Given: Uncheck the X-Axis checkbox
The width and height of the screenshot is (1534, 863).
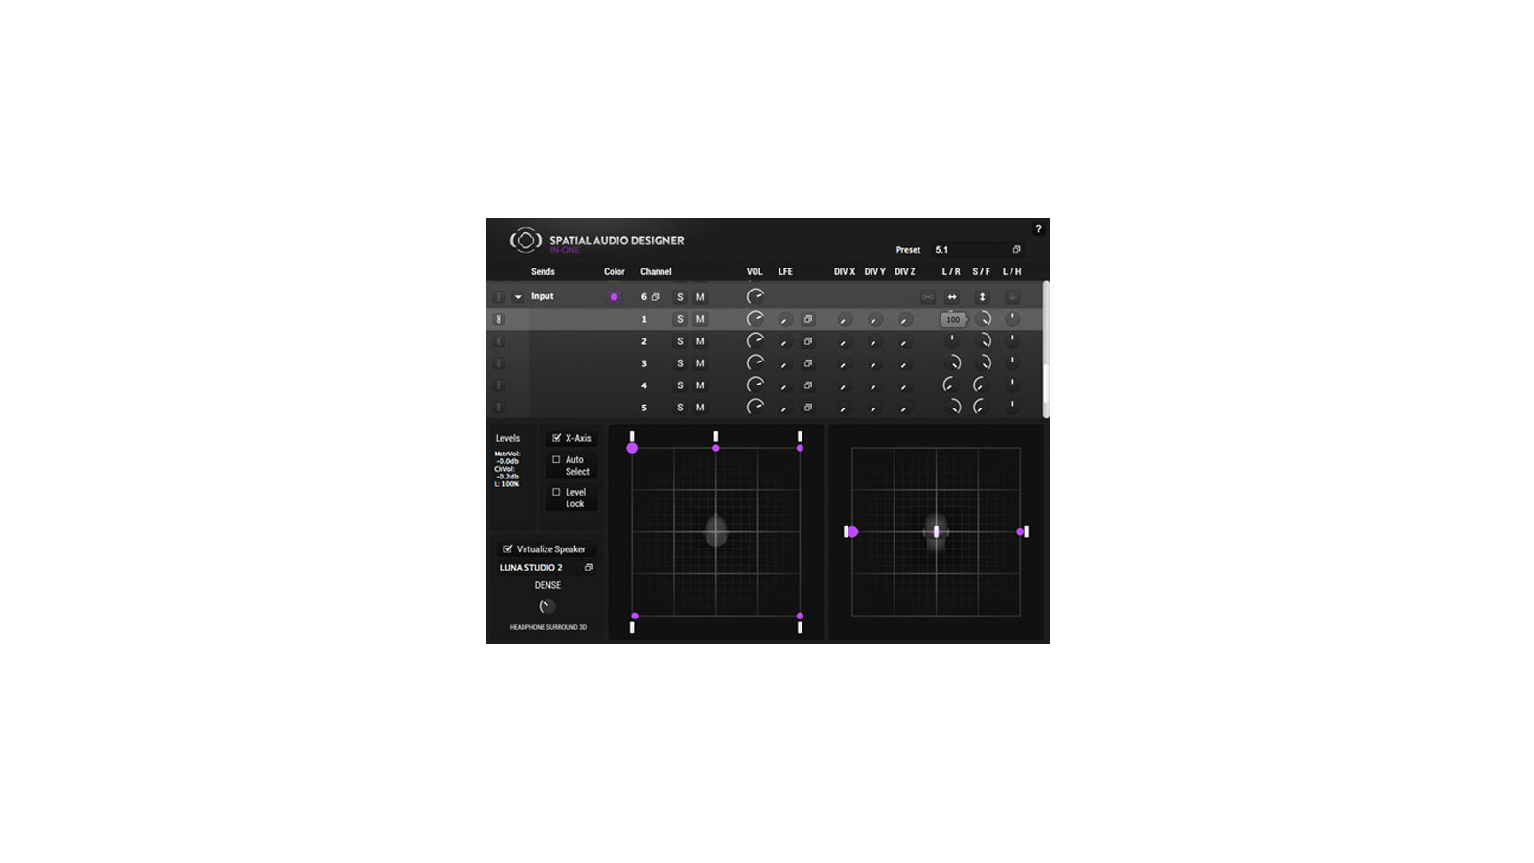Looking at the screenshot, I should click(556, 438).
